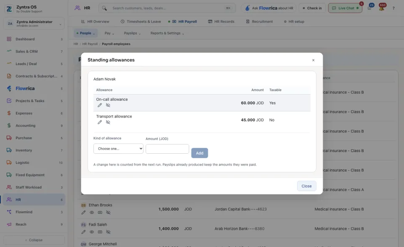This screenshot has height=247, width=404.
Task: Open Flowmind from the sidebar
Action: pyautogui.click(x=34, y=212)
